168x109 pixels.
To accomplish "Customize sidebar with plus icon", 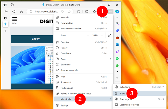I will [117, 78].
